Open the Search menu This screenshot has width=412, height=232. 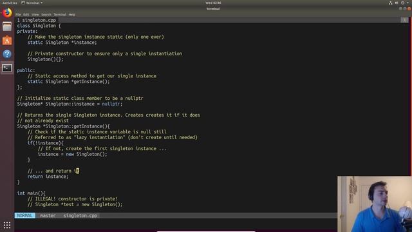coord(46,14)
